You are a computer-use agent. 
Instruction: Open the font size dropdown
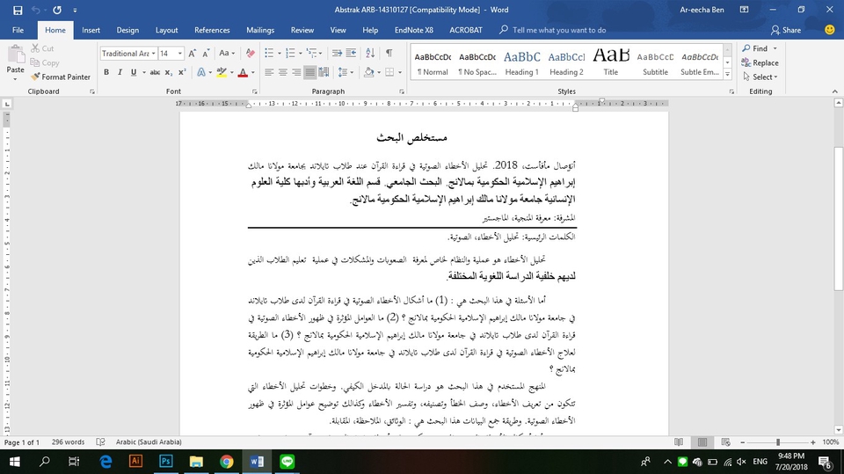[x=179, y=54]
